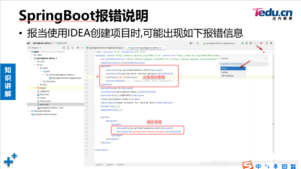Select Scratches and Consoles node

pyautogui.click(x=44, y=114)
